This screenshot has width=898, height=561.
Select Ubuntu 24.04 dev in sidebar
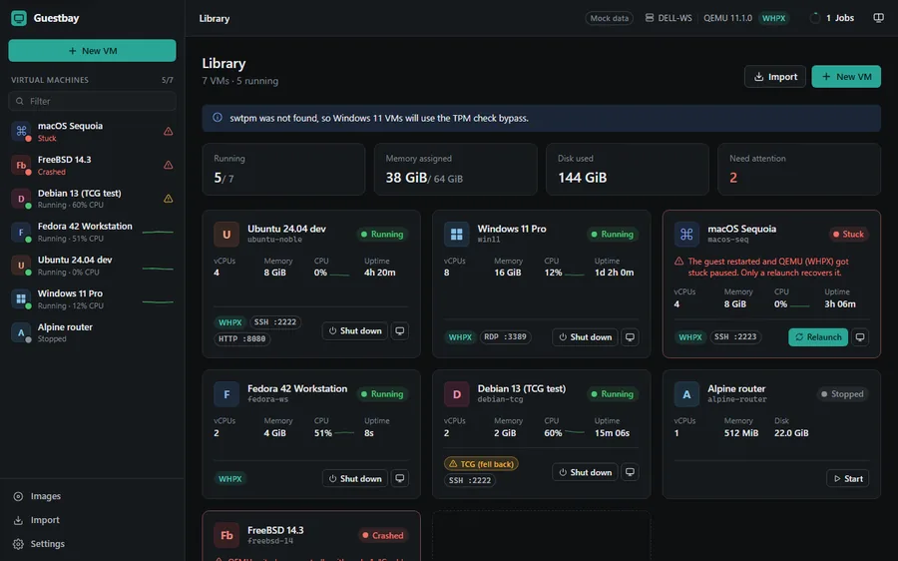92,266
